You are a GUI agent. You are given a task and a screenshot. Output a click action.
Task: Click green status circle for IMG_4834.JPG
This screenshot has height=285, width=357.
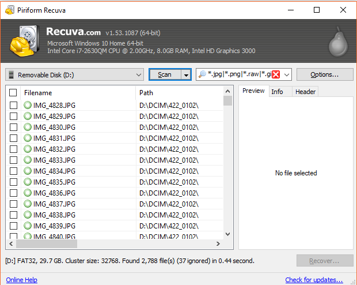click(x=28, y=171)
